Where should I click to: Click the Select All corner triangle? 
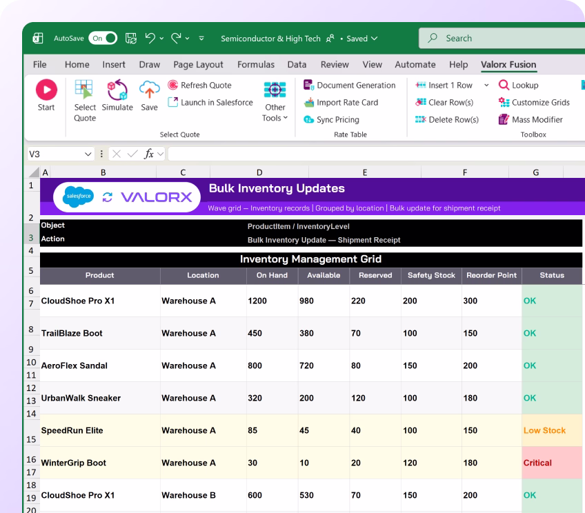[x=34, y=172]
